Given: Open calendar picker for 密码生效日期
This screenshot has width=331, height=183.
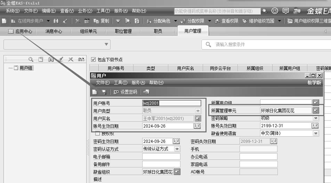Looking at the screenshot, I should click(177, 141).
